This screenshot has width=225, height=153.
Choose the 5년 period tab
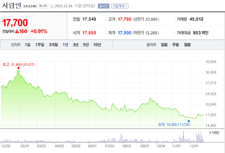click(86, 44)
